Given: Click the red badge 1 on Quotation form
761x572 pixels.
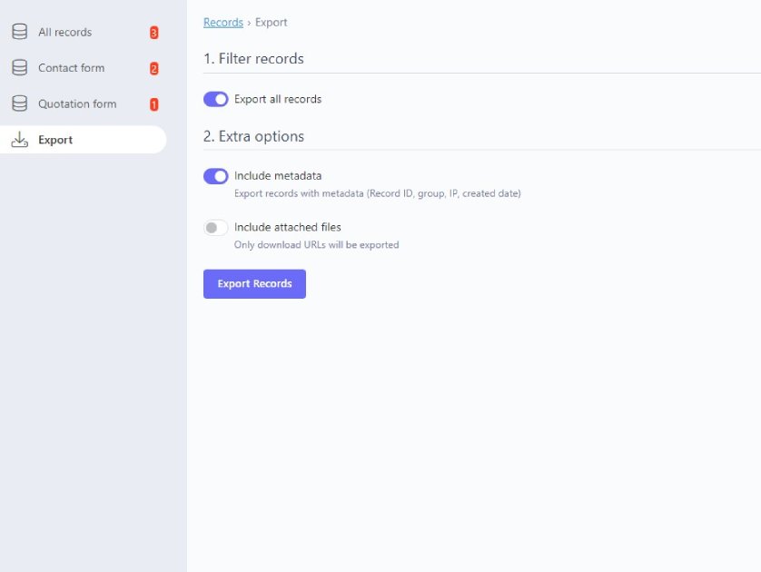Looking at the screenshot, I should pos(153,104).
